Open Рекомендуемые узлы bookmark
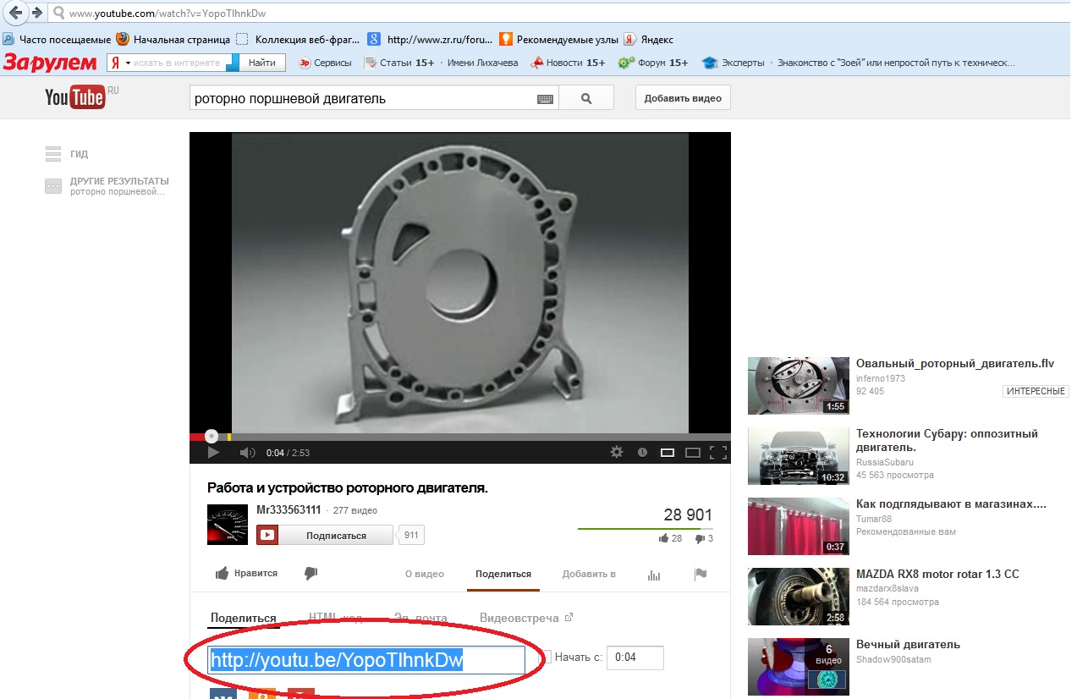The image size is (1088, 699). click(x=560, y=39)
